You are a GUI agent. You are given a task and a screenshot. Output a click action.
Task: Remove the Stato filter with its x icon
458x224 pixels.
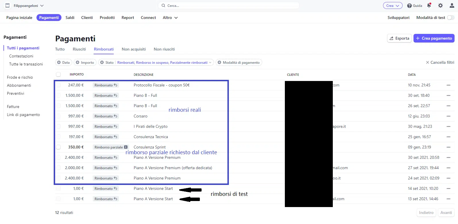[102, 63]
